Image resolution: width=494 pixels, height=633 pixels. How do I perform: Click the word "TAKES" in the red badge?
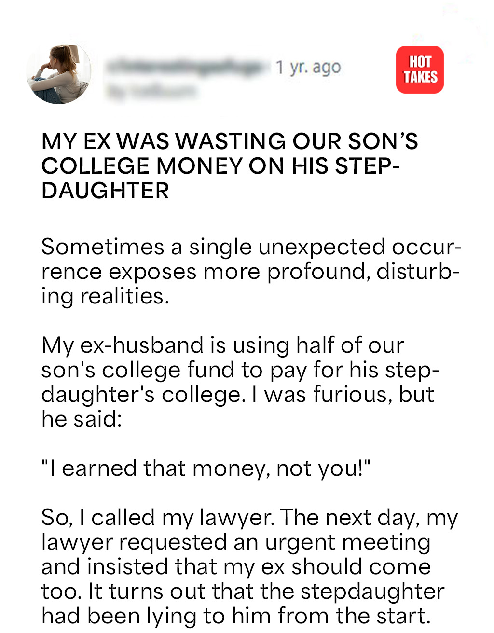tap(420, 77)
